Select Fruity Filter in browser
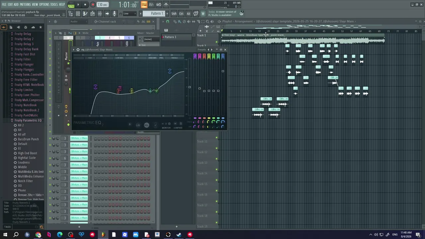Image resolution: width=425 pixels, height=239 pixels. pyautogui.click(x=23, y=59)
